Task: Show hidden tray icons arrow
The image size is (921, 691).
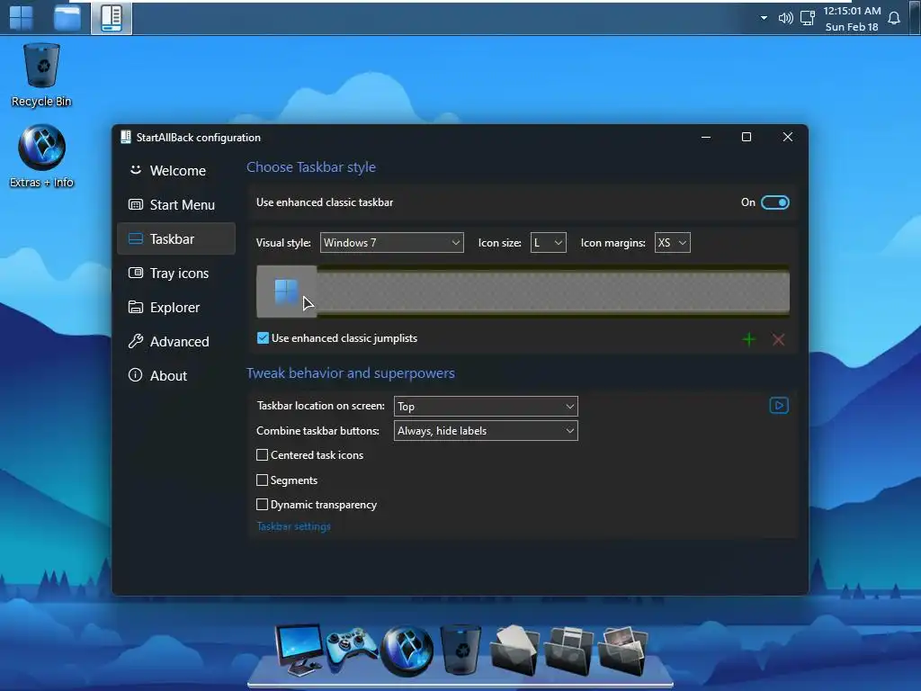Action: 764,18
